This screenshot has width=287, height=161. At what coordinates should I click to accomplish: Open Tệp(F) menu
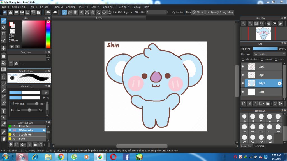5,7
